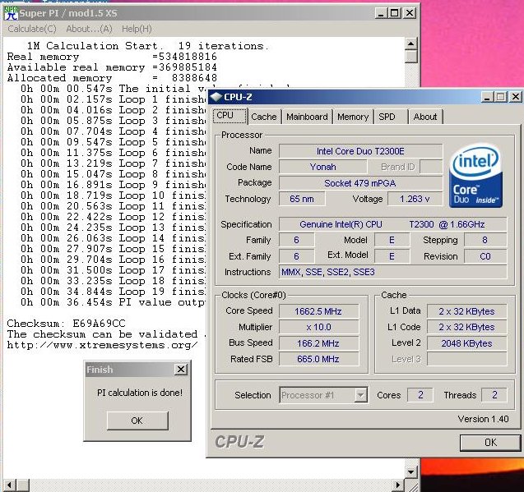The image size is (524, 492).
Task: Click the Specification field Genuine Intel(R) CPU
Action: click(x=393, y=224)
